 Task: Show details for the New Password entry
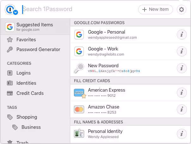[182, 68]
